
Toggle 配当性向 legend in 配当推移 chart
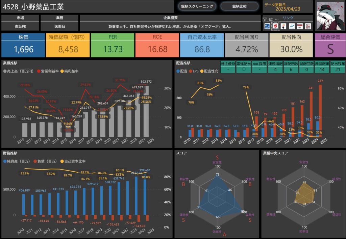click(x=209, y=71)
